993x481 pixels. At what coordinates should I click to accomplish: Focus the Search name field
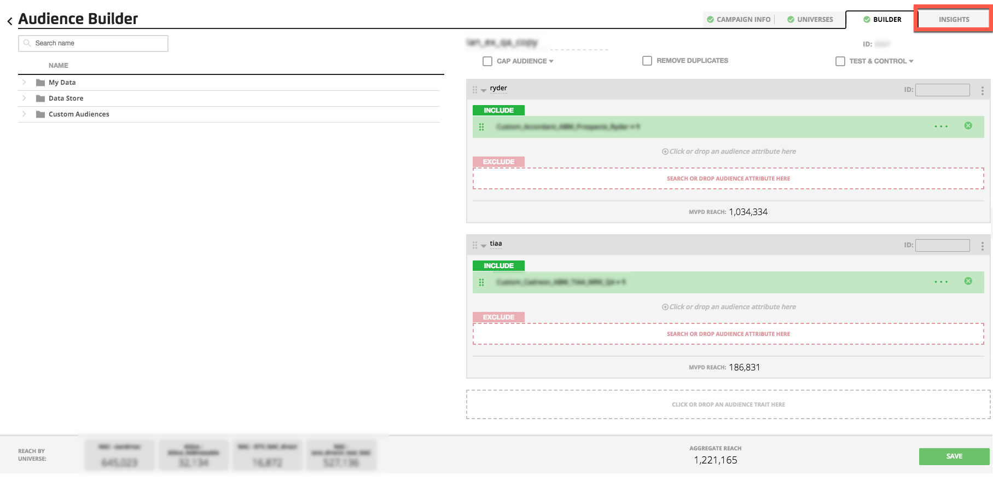[93, 43]
